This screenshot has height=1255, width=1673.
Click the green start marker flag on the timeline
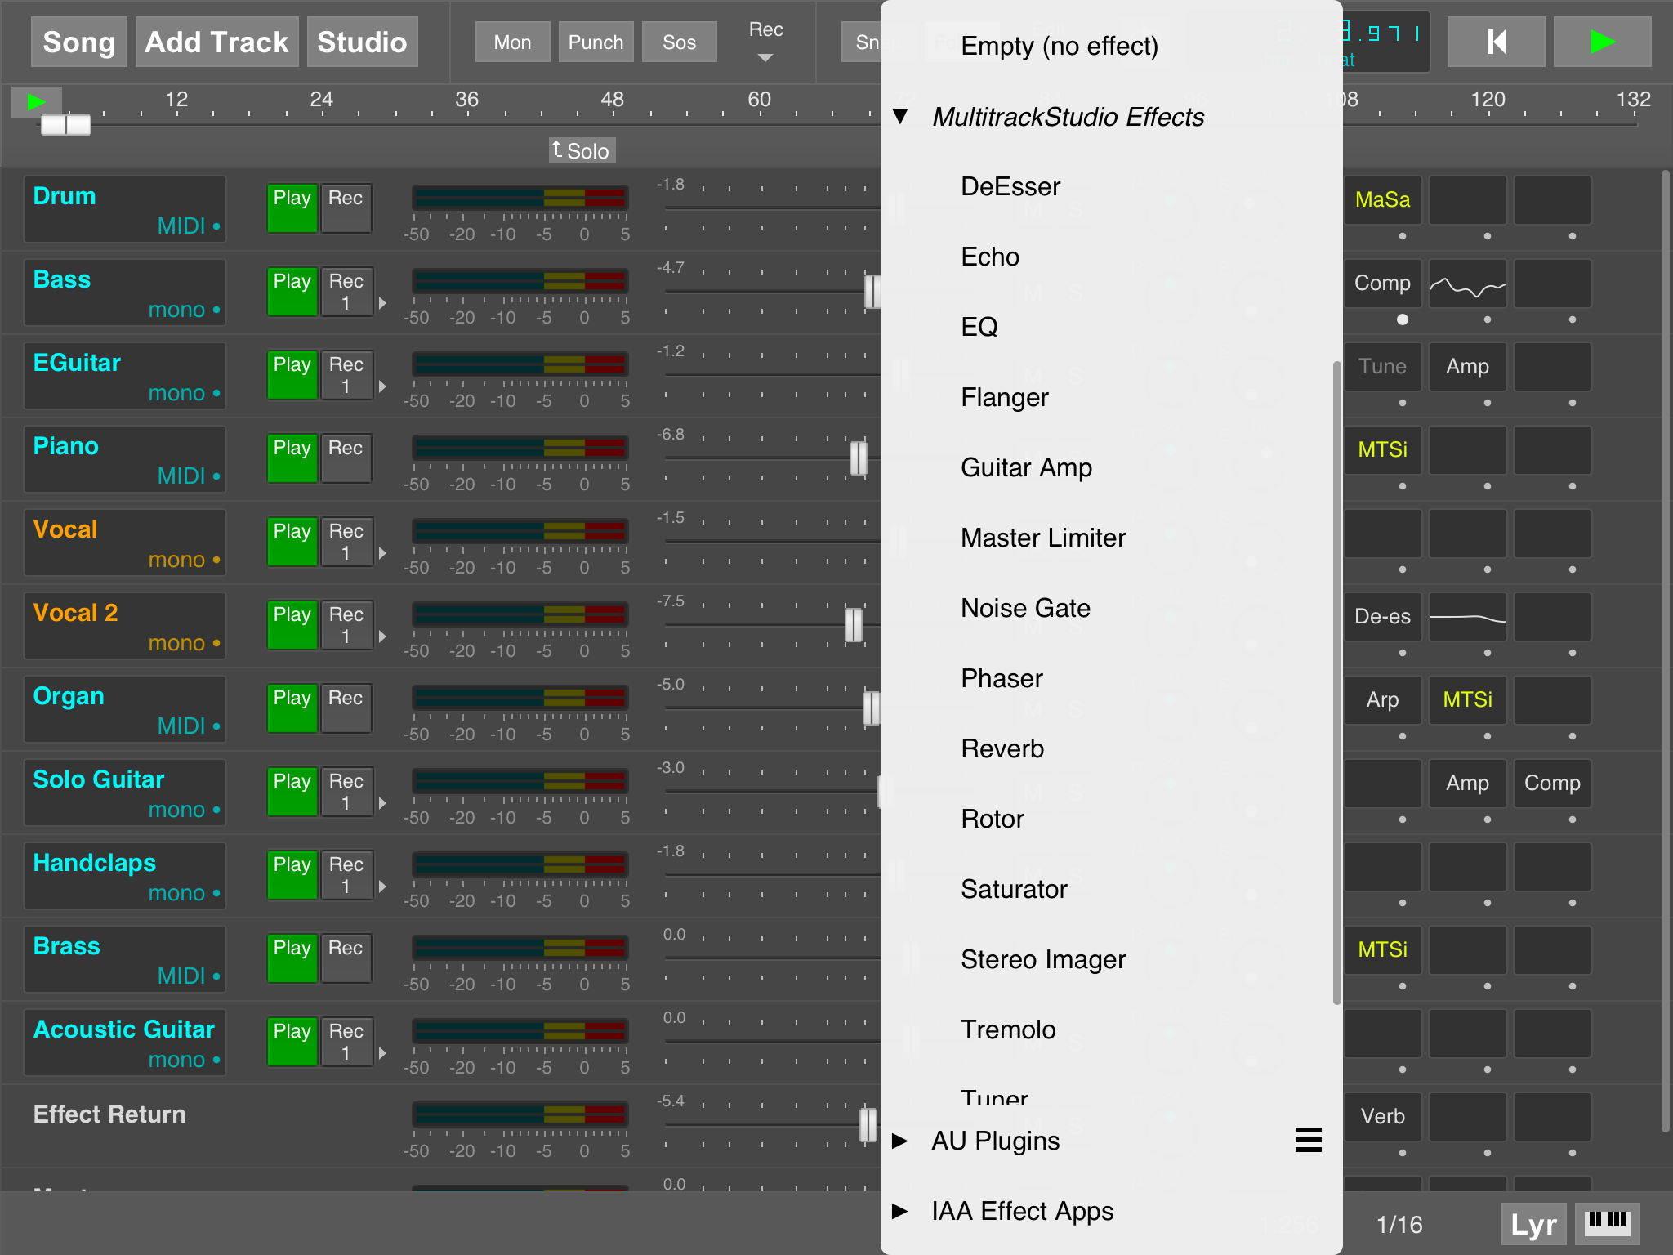pos(36,102)
